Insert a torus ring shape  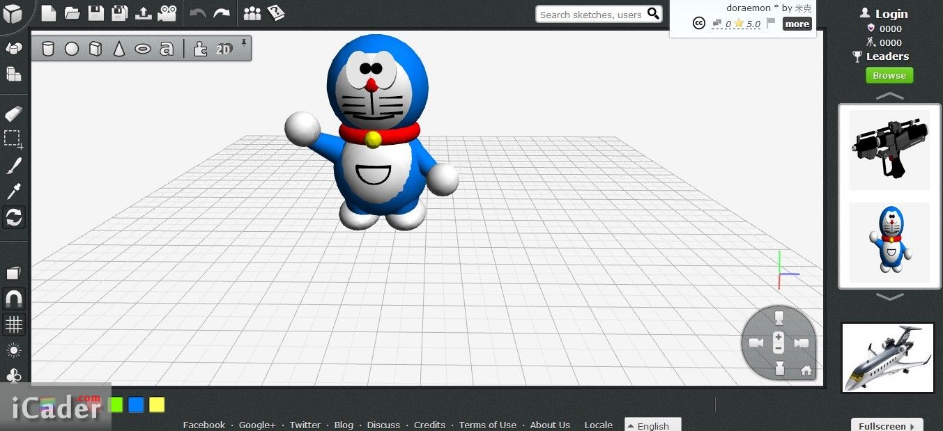(143, 49)
